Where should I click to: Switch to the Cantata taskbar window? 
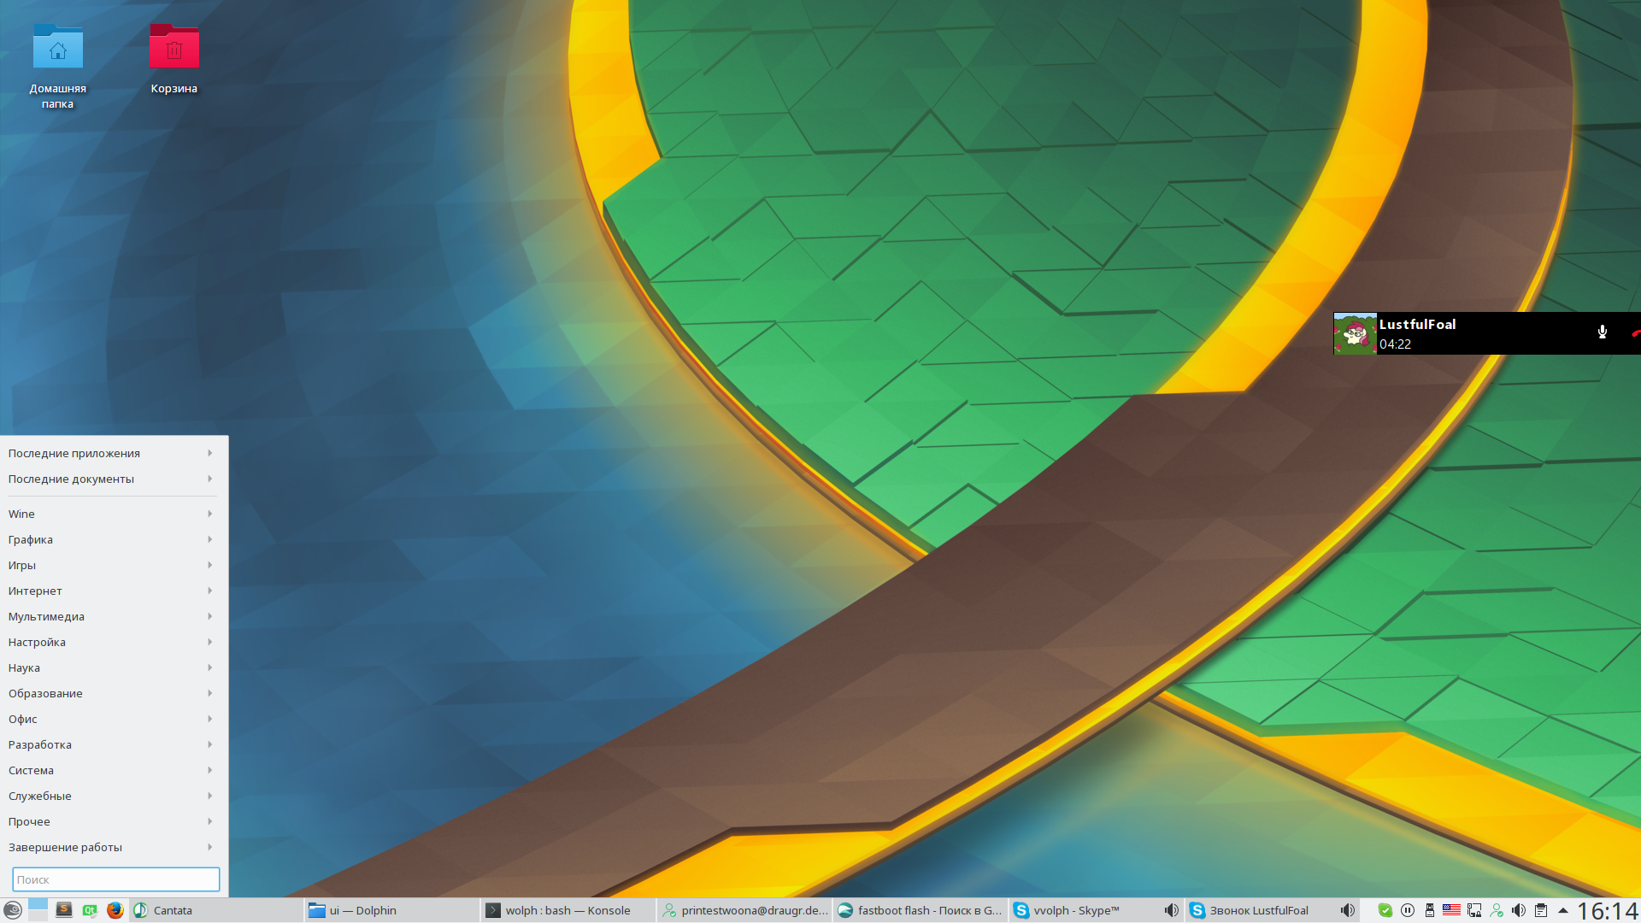click(216, 910)
